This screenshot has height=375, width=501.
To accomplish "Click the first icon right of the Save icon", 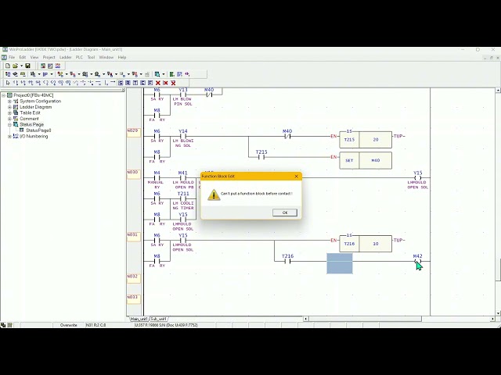I will coord(43,66).
